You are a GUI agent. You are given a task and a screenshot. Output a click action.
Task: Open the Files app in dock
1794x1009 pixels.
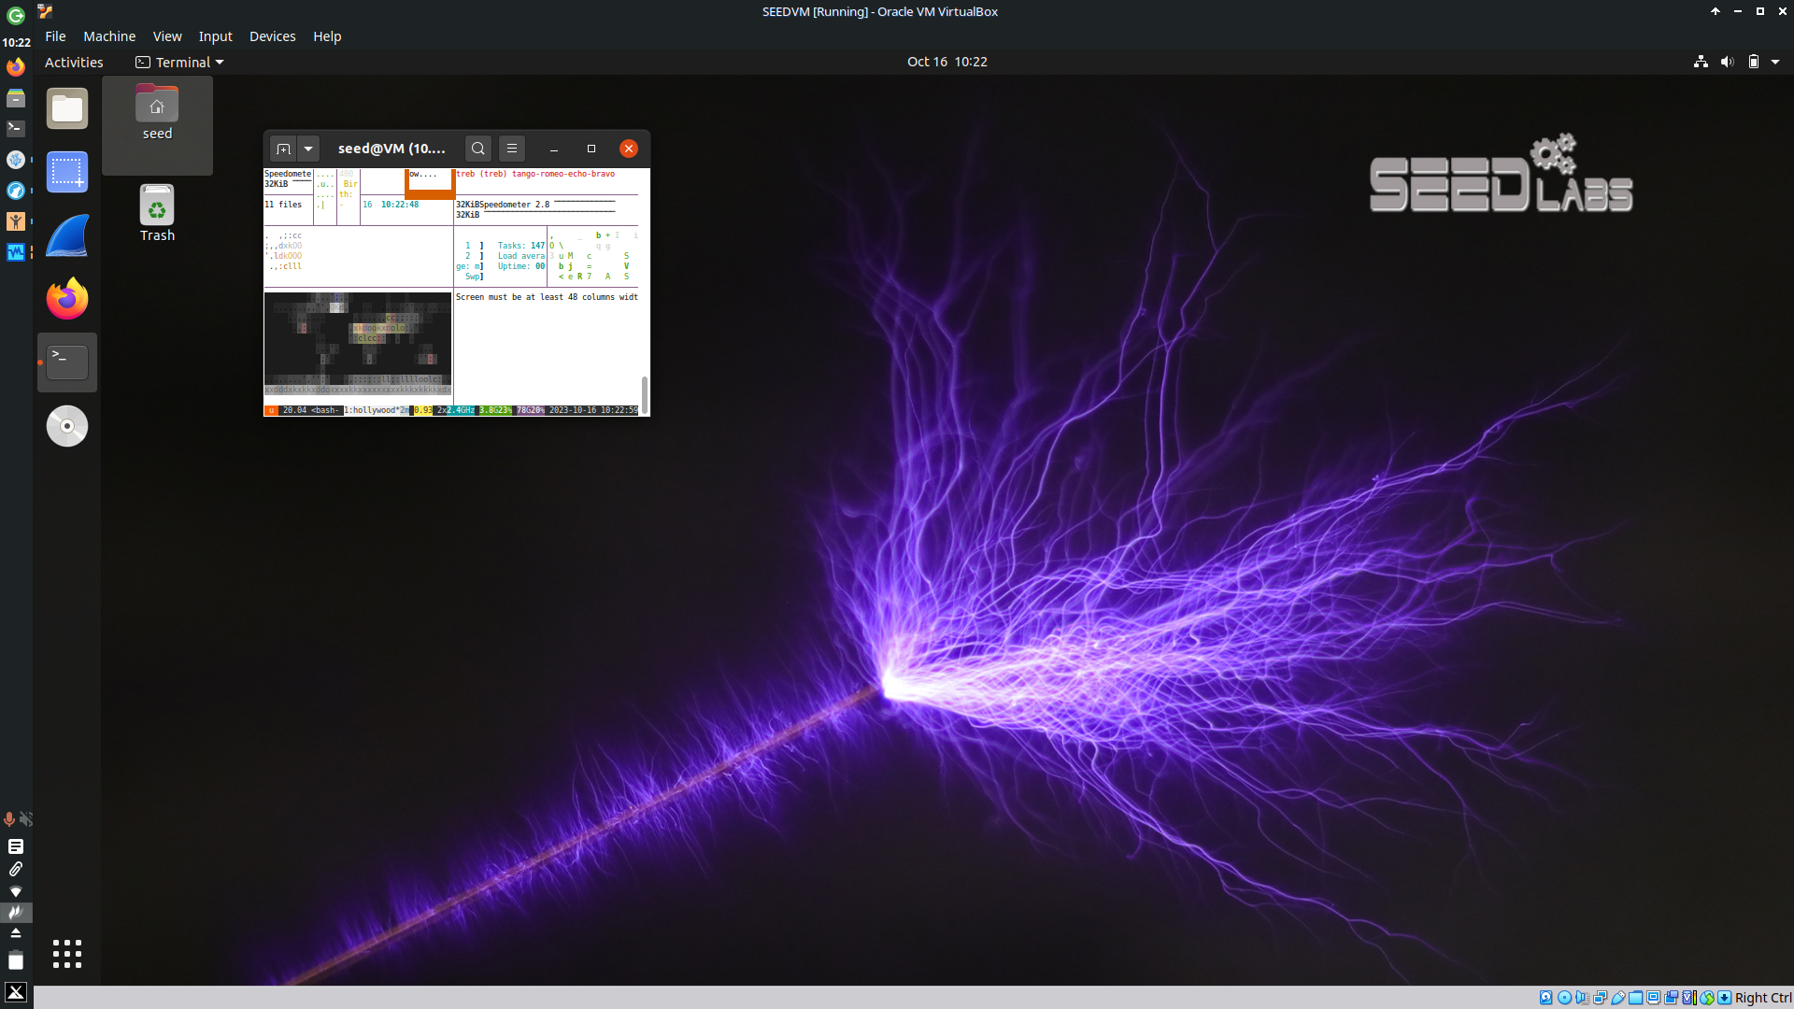pyautogui.click(x=67, y=109)
